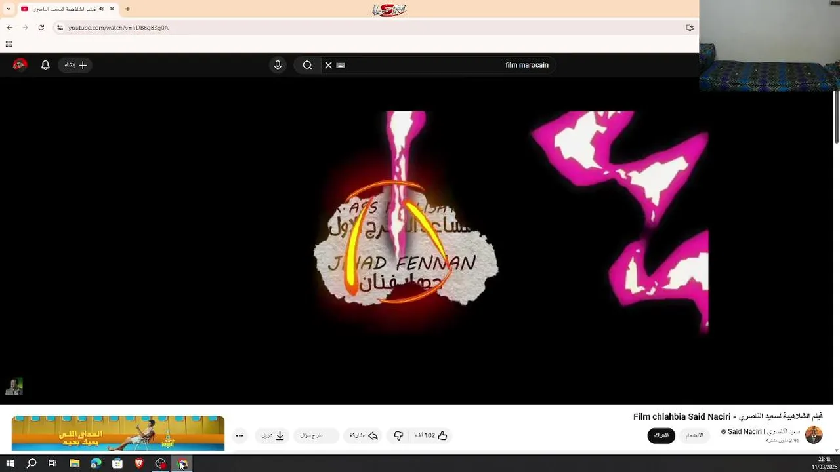Open the Windows Start menu

click(10, 463)
